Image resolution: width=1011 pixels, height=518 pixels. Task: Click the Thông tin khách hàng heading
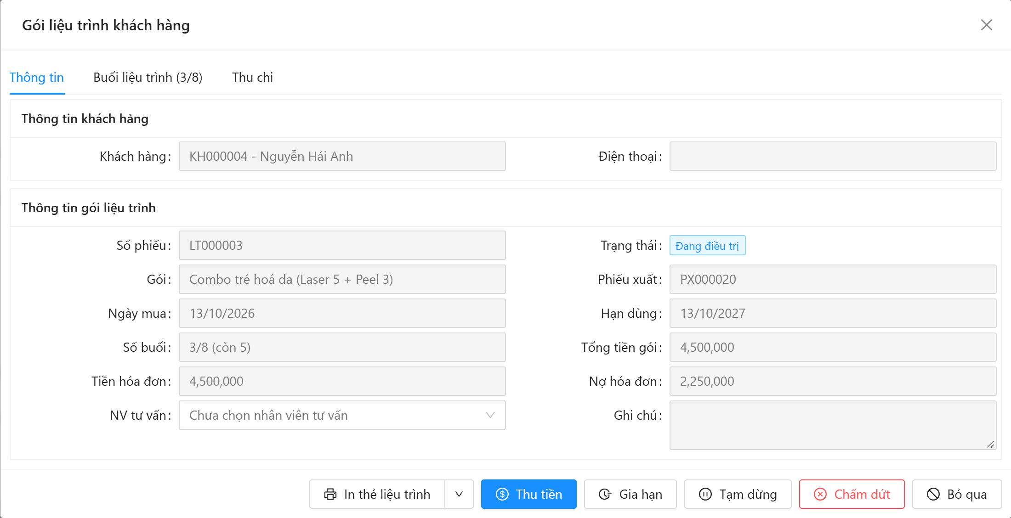coord(85,119)
